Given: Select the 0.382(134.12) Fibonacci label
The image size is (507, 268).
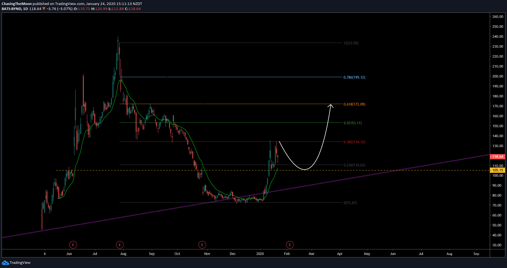Looking at the screenshot, I should 354,142.
